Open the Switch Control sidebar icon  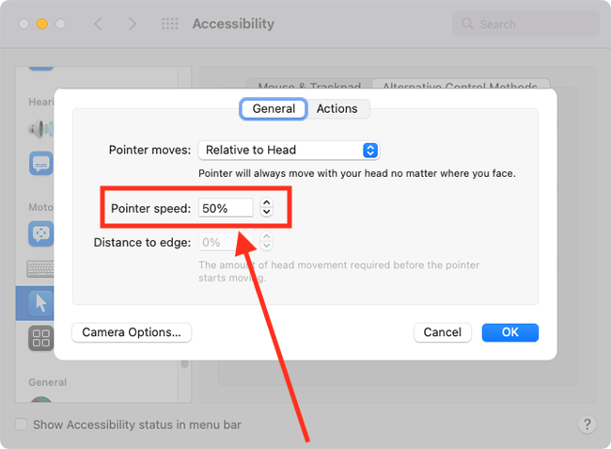pos(40,338)
